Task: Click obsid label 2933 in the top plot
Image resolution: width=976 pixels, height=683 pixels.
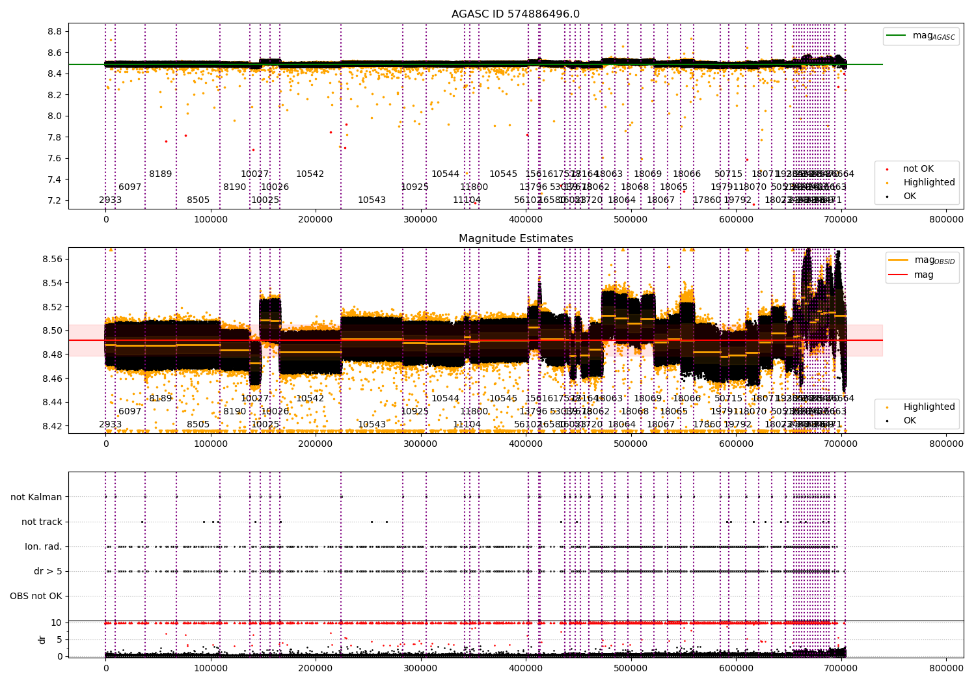Action: (111, 200)
